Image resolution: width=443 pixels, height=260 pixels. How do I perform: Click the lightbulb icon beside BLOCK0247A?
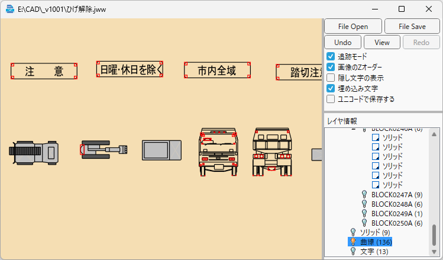click(364, 194)
